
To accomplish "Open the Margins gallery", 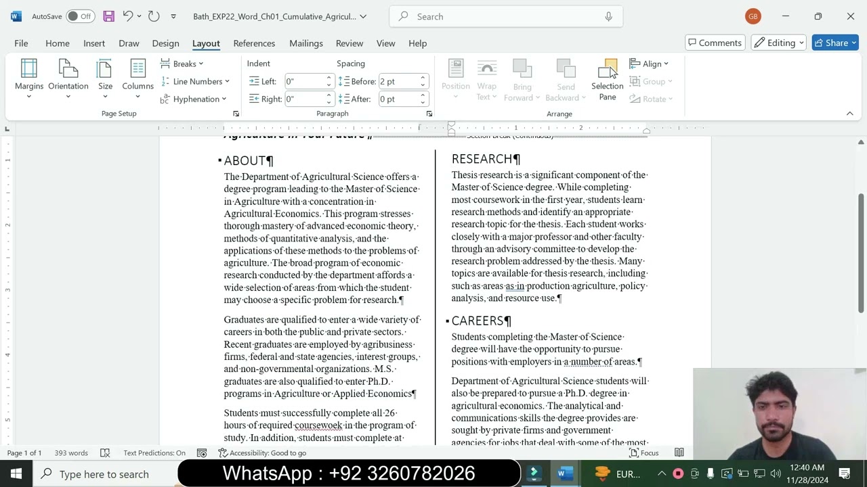I will (29, 78).
